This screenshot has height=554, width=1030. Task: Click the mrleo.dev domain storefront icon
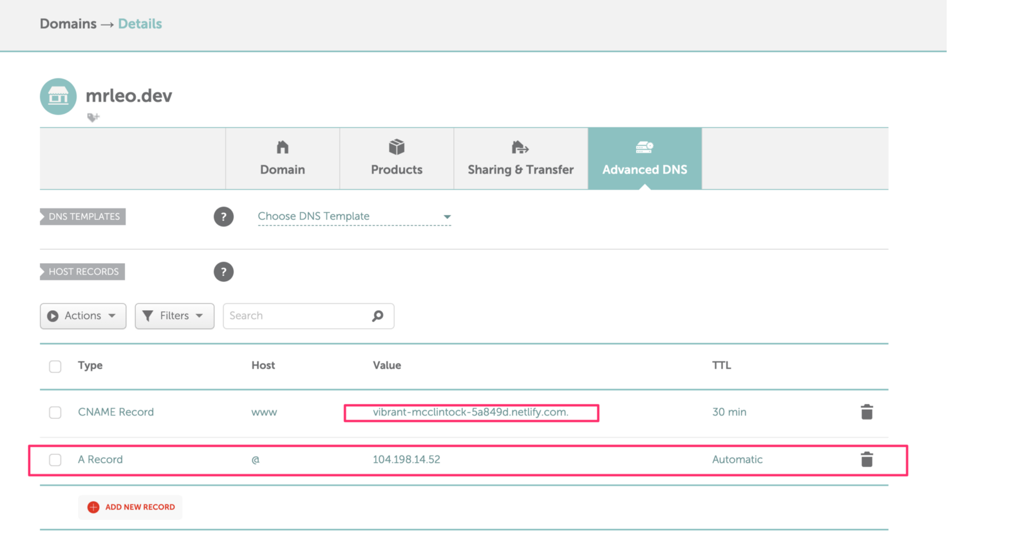click(x=58, y=97)
